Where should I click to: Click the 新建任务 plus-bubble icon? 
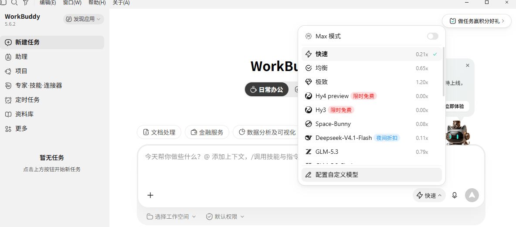[x=9, y=42]
